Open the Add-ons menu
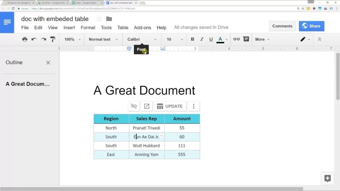 142,28
